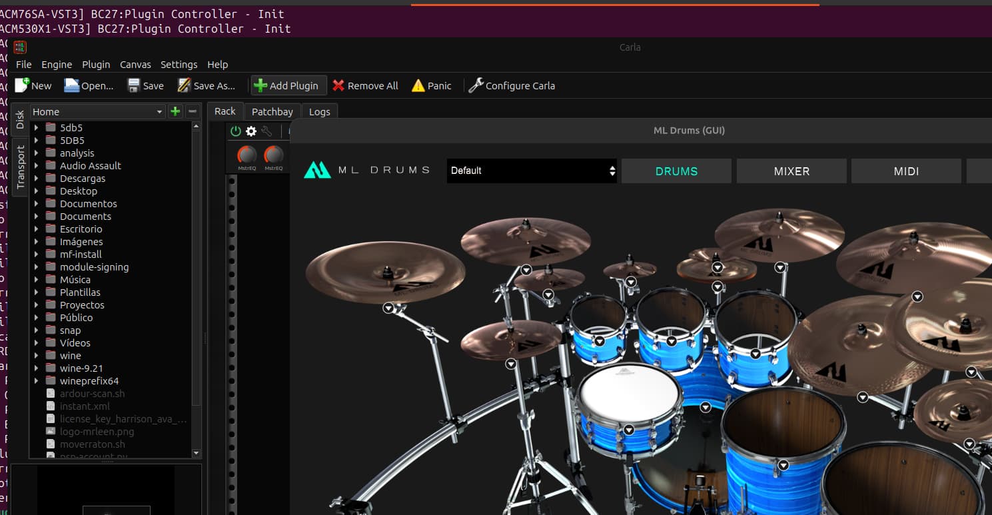Viewport: 992px width, 515px height.
Task: Open the MIDI page in ML Drums
Action: pyautogui.click(x=905, y=171)
